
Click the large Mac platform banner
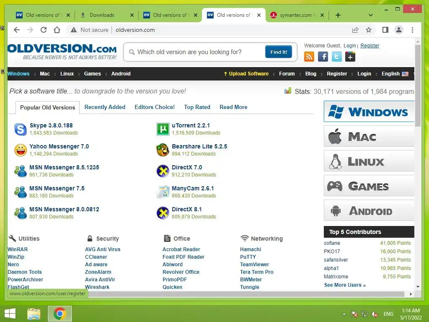pyautogui.click(x=369, y=136)
